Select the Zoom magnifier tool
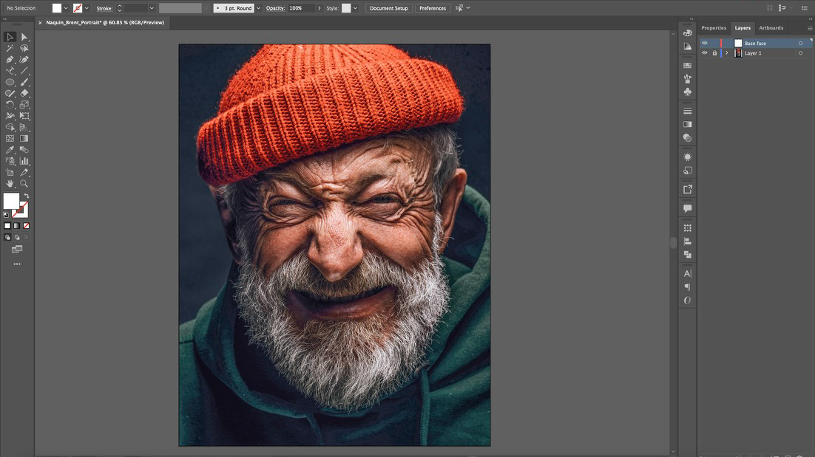The height and width of the screenshot is (457, 815). click(24, 183)
